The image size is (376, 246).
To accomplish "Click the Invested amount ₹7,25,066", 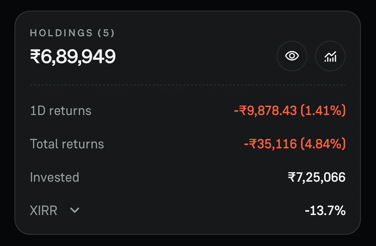I will coord(317,177).
